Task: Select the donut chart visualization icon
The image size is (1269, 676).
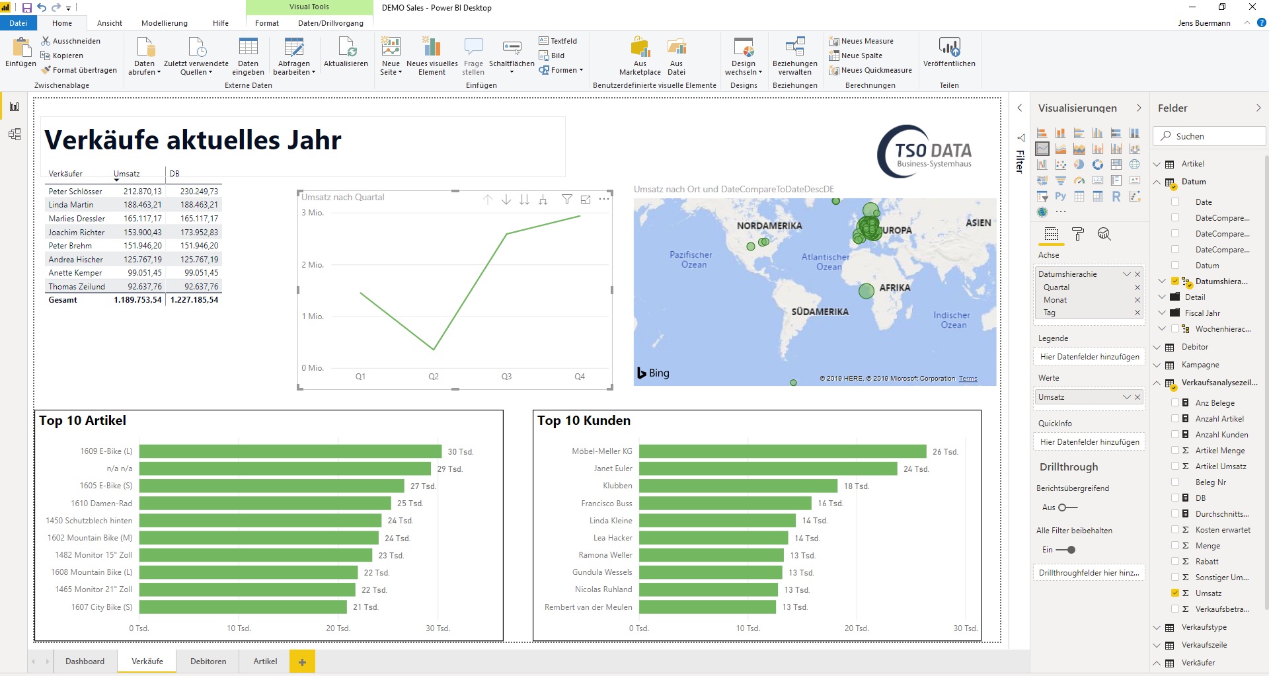Action: pyautogui.click(x=1098, y=165)
